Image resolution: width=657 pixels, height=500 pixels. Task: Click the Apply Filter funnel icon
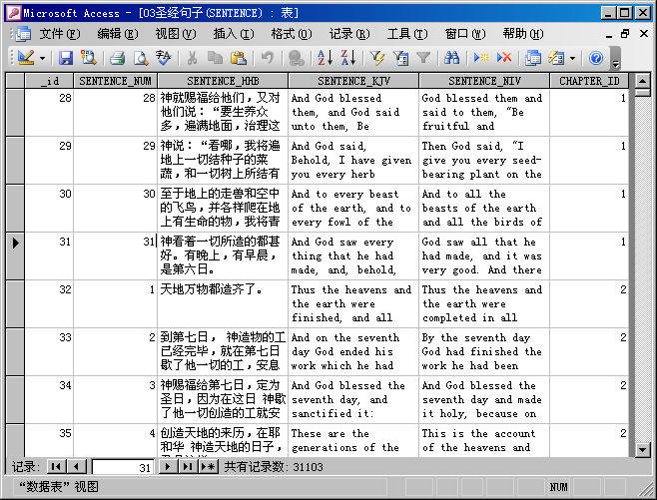pyautogui.click(x=423, y=57)
